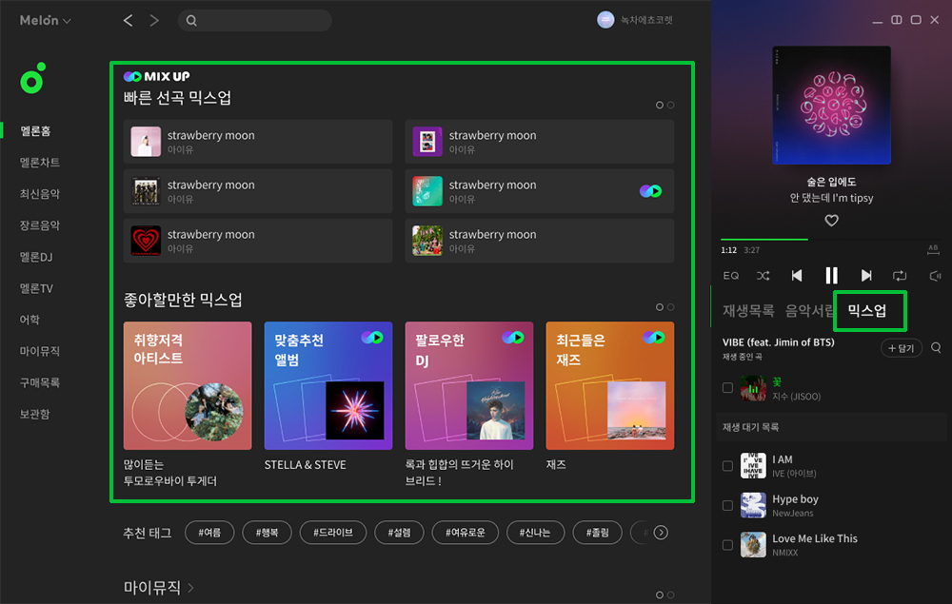Go forward with the right arrow

coord(154,21)
